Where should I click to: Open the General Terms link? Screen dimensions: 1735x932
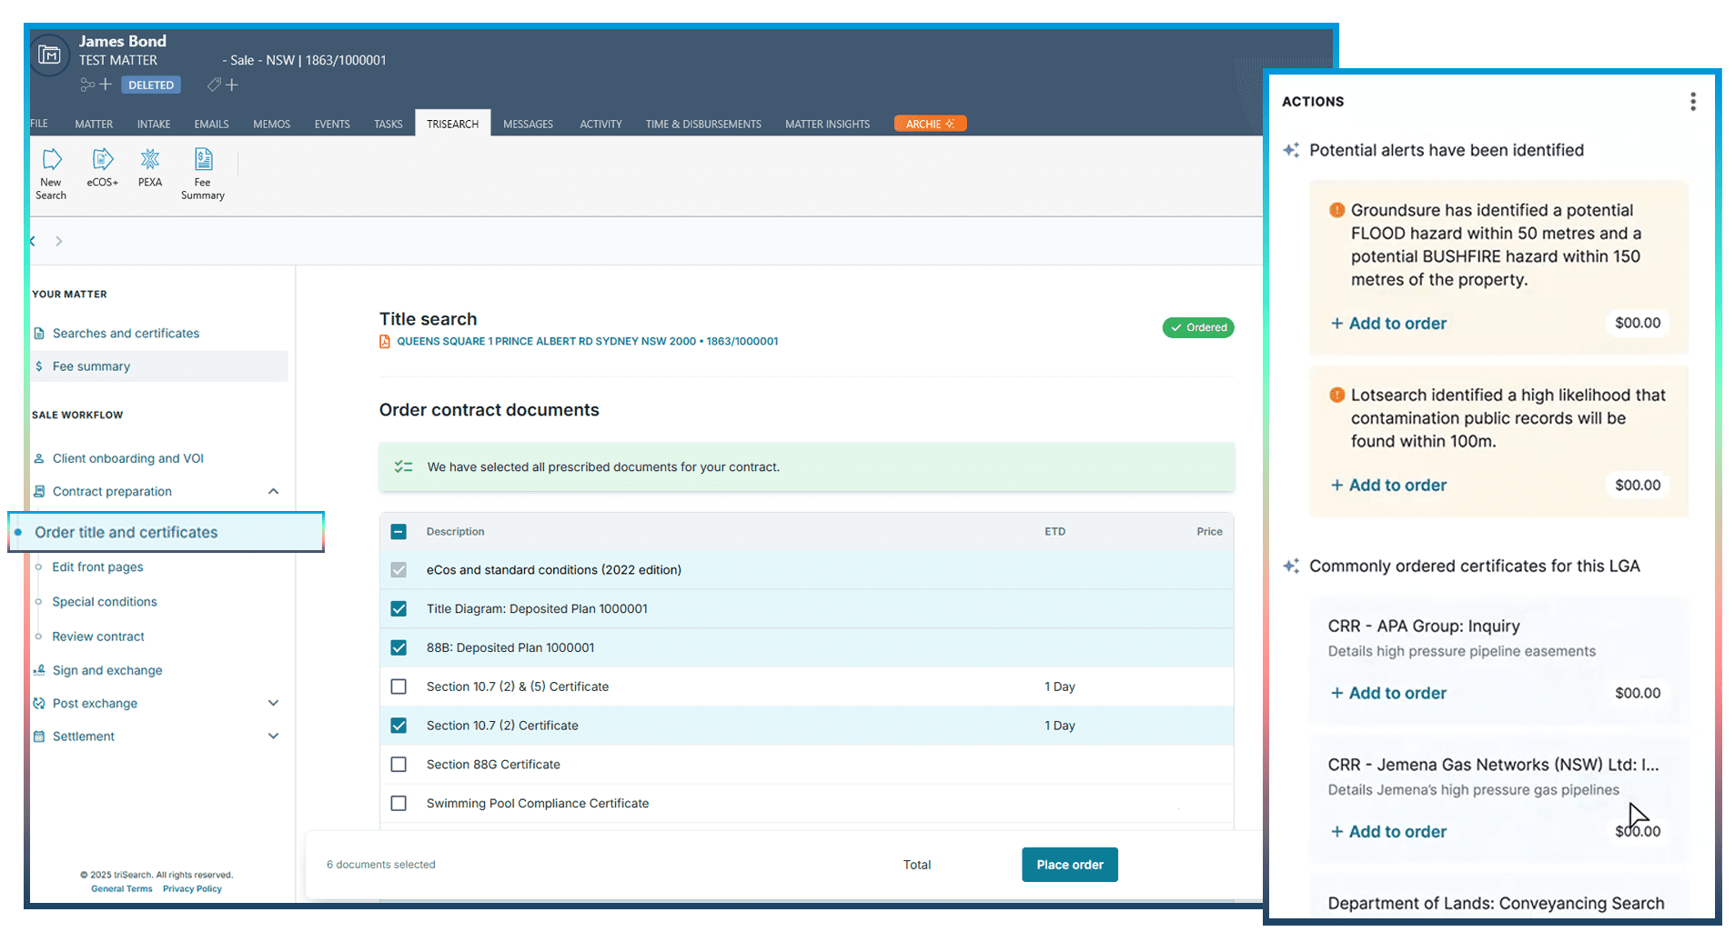[122, 889]
